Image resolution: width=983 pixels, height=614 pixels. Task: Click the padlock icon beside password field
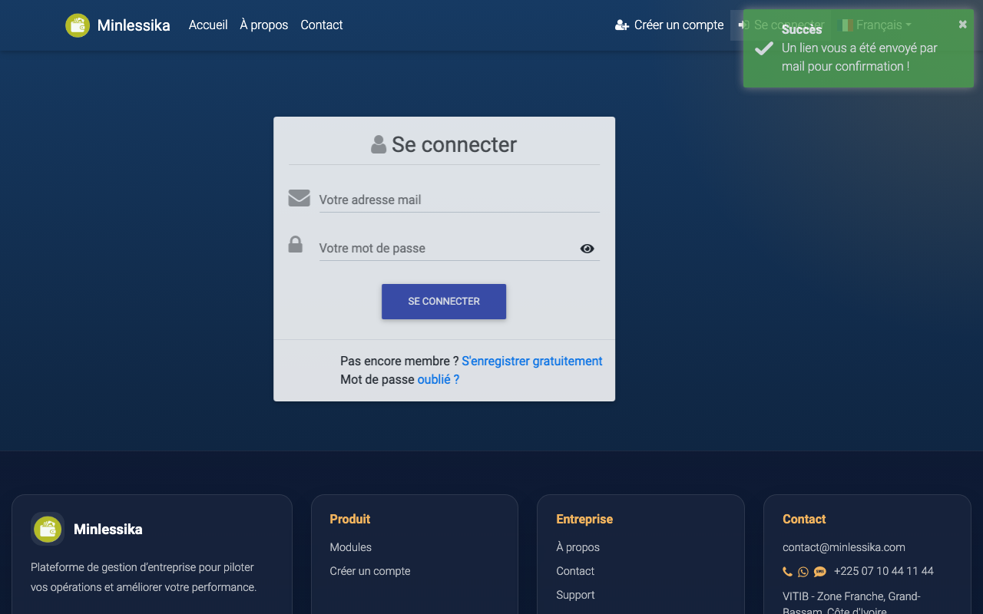coord(295,245)
